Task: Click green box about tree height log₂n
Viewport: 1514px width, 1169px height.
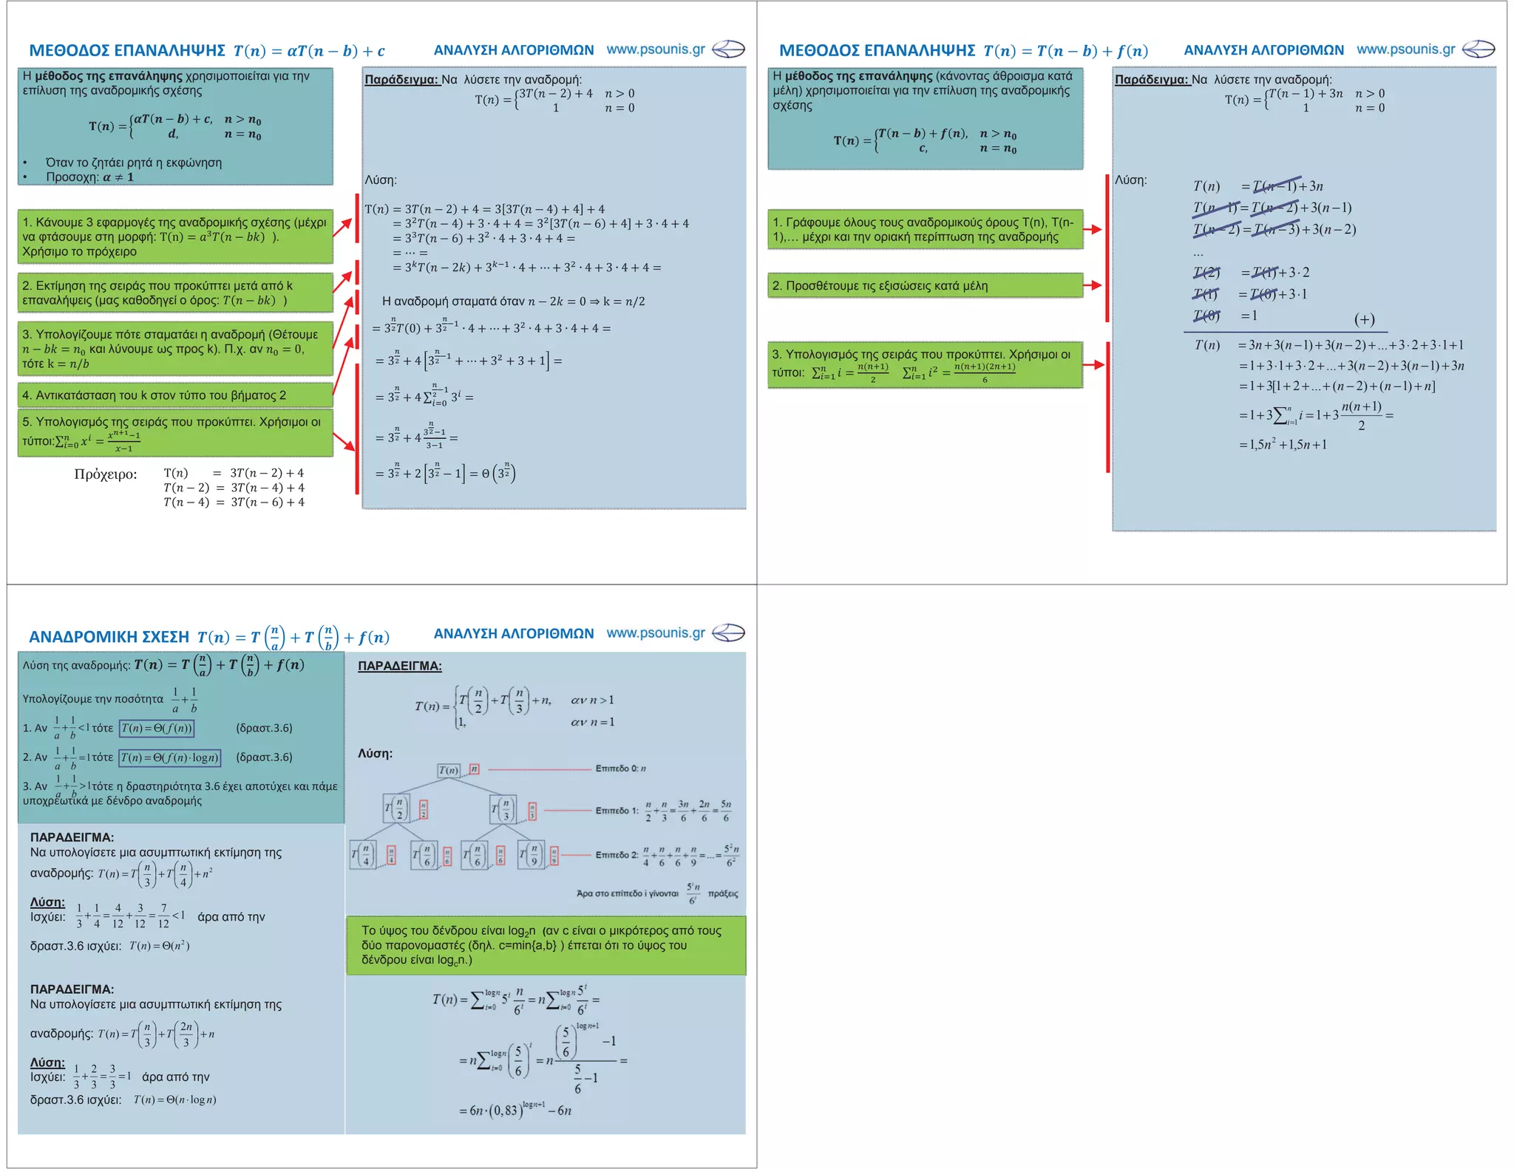Action: (546, 945)
